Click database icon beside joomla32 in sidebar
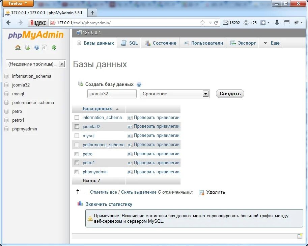308x246 pixels. point(6,85)
